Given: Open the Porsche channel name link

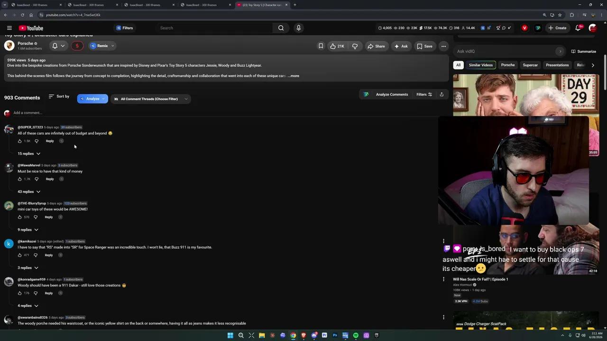Looking at the screenshot, I should tap(25, 44).
